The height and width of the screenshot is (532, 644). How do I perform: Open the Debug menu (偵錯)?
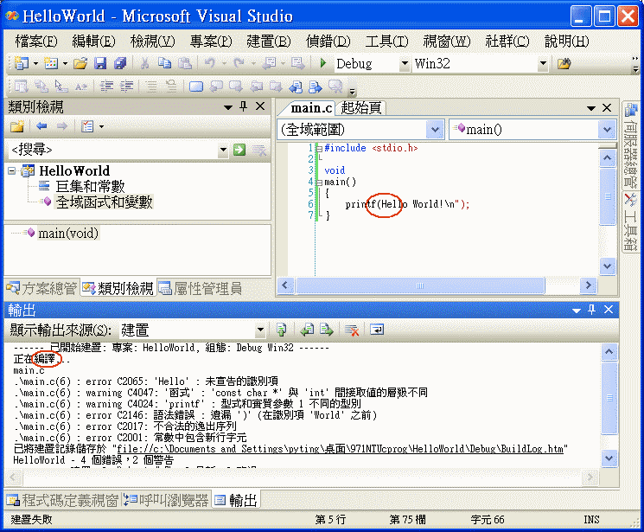(x=328, y=42)
